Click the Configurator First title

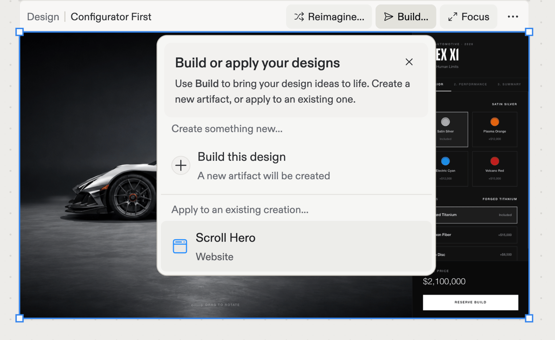coord(111,17)
